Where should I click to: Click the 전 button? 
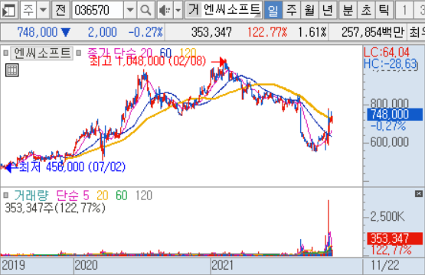click(x=60, y=10)
